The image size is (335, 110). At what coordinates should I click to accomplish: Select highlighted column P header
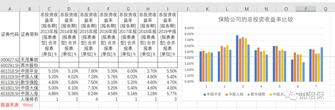point(306,9)
